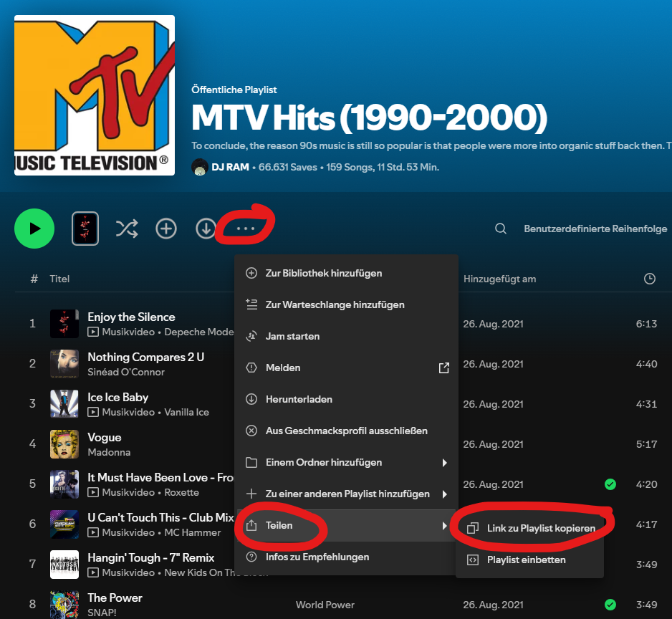
Task: Click Musikvideo icon on Enjoy the Silence
Action: click(x=93, y=332)
